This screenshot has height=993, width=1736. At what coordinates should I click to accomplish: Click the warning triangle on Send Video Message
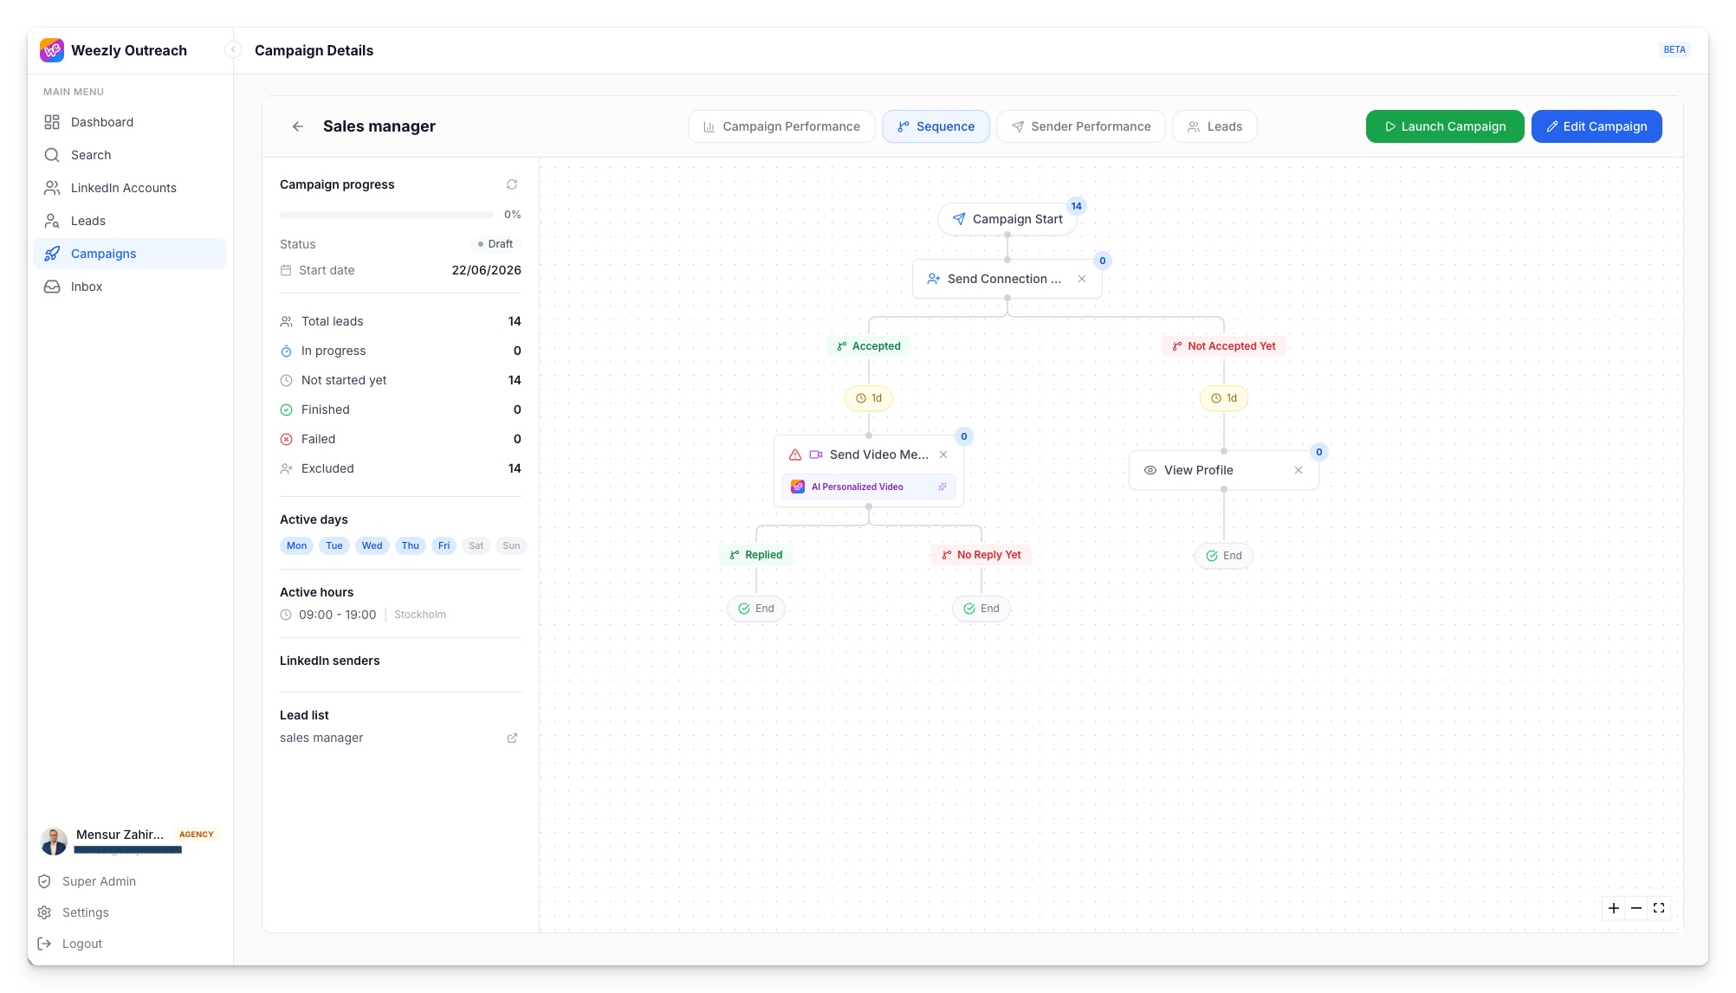(x=795, y=455)
